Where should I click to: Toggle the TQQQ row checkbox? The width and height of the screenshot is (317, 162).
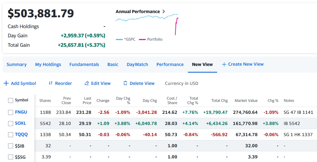coord(11,135)
